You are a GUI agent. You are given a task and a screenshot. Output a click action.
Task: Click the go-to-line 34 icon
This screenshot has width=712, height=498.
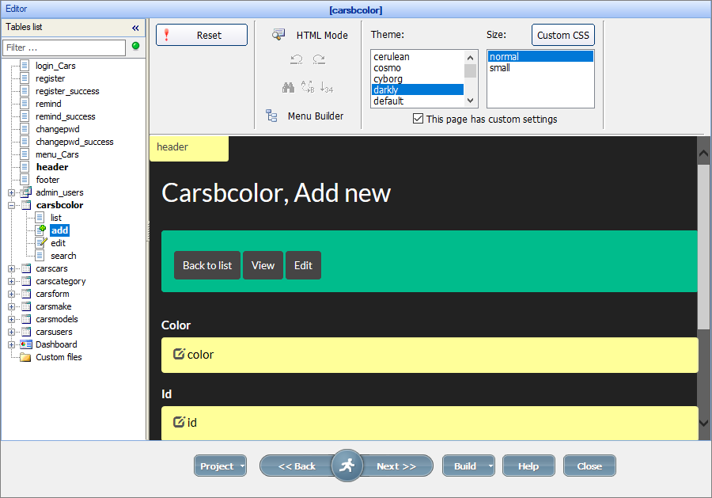327,87
